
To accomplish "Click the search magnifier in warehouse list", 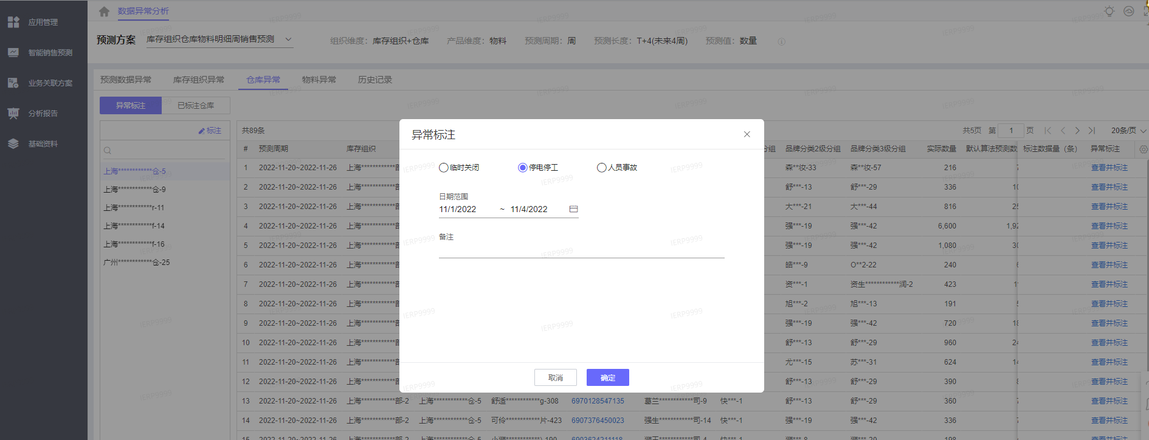I will [x=108, y=151].
